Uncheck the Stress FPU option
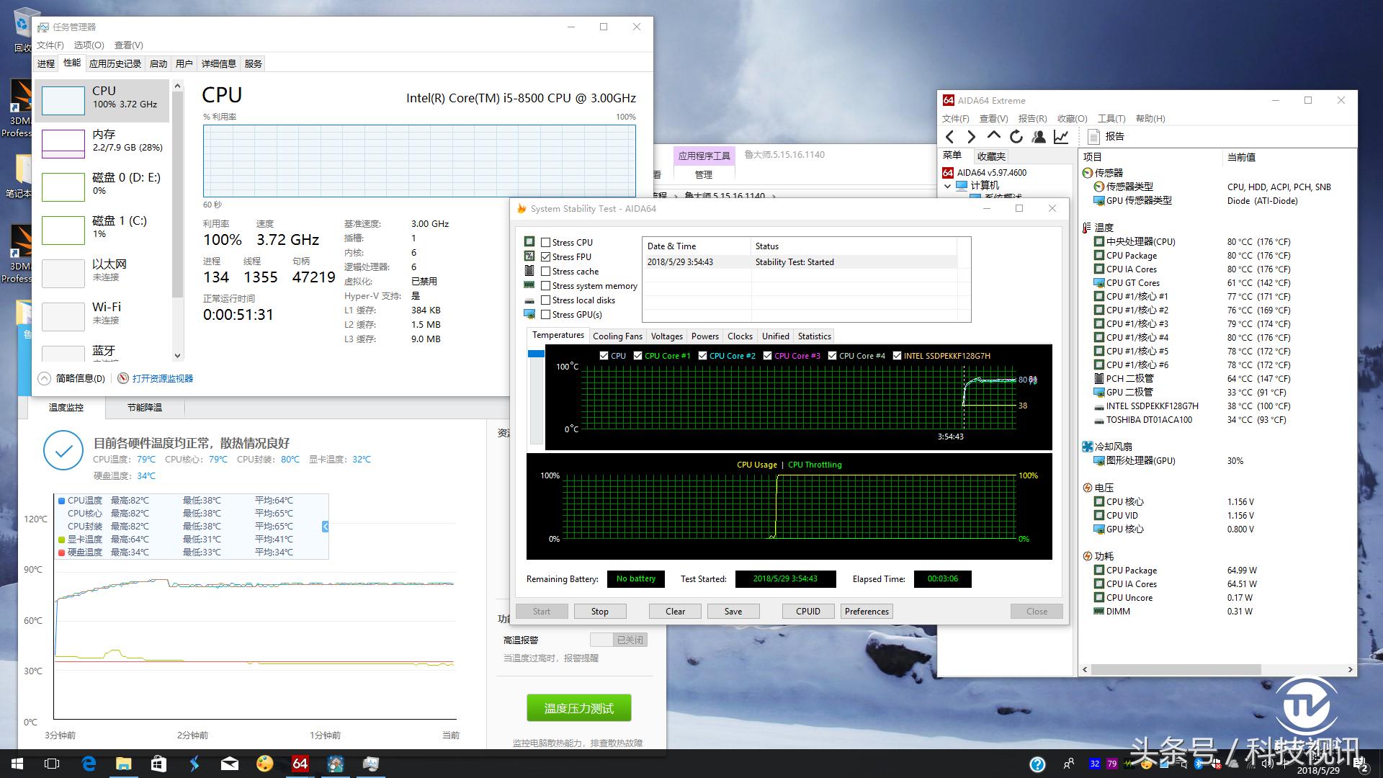This screenshot has width=1383, height=778. click(x=546, y=257)
